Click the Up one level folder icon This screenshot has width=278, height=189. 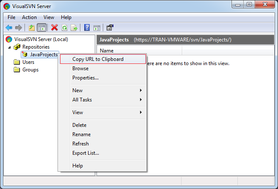coord(32,27)
